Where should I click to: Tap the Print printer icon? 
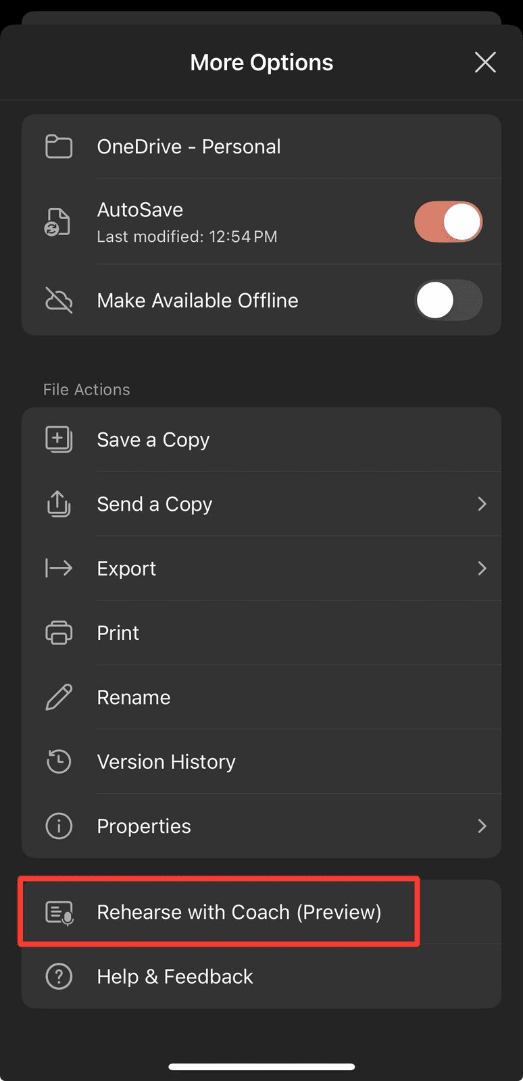tap(59, 633)
